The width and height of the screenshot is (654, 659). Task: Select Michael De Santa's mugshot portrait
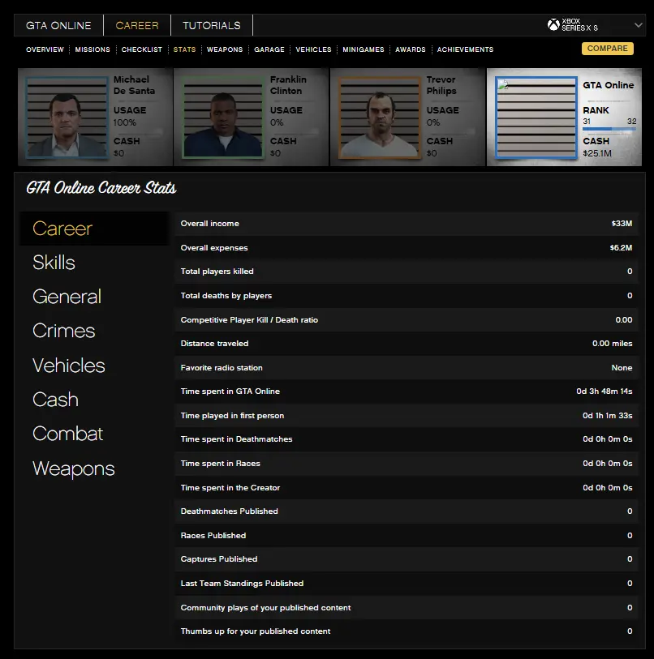68,118
